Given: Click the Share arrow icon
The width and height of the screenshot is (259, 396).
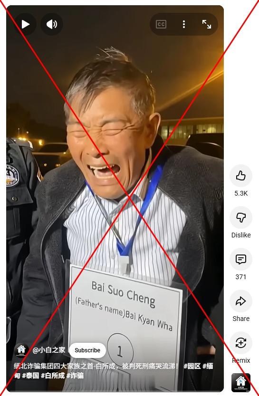Looking at the screenshot, I should tap(241, 301).
